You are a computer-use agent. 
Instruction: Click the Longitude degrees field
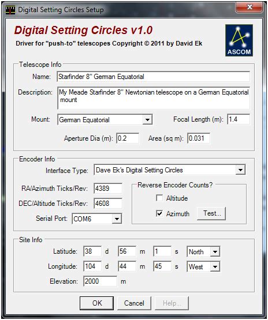click(92, 266)
